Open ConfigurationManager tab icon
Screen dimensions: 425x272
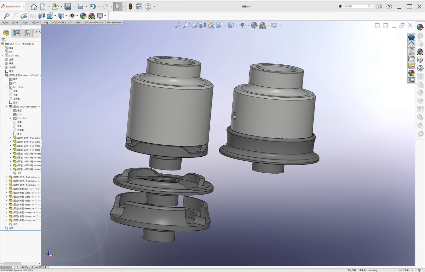pos(27,33)
